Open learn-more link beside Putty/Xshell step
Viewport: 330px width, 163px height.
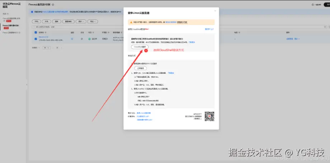[x=171, y=73]
